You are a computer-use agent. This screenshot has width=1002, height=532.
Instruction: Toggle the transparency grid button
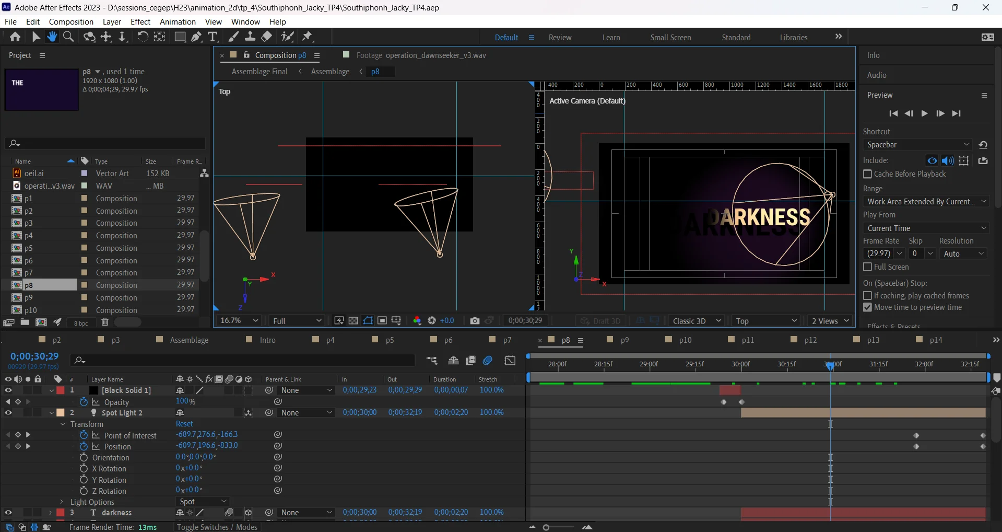click(353, 321)
